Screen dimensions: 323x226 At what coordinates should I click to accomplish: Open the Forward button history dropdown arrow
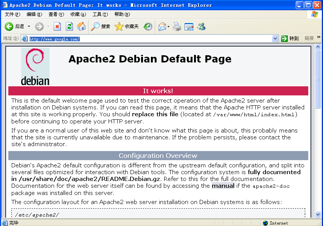pos(48,26)
